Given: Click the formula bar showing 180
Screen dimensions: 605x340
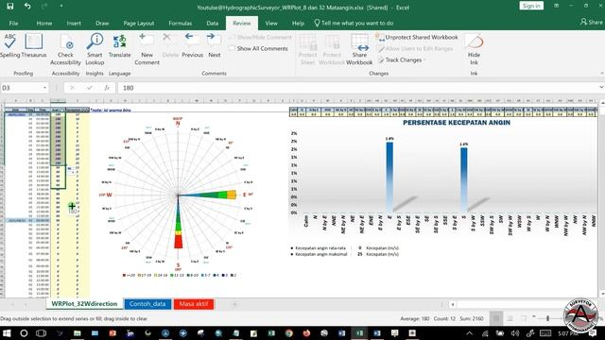Looking at the screenshot, I should [357, 88].
